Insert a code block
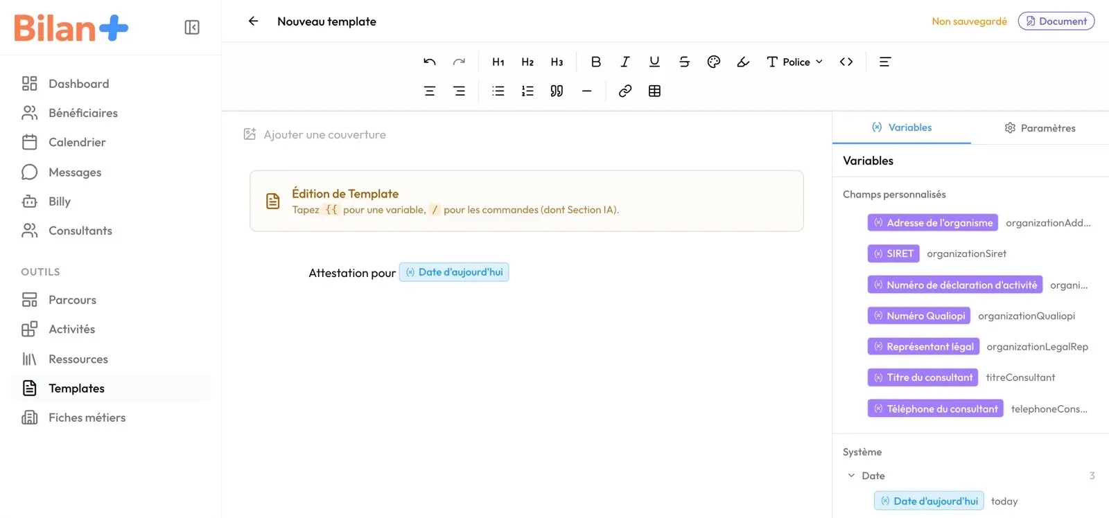This screenshot has width=1109, height=518. pos(846,62)
